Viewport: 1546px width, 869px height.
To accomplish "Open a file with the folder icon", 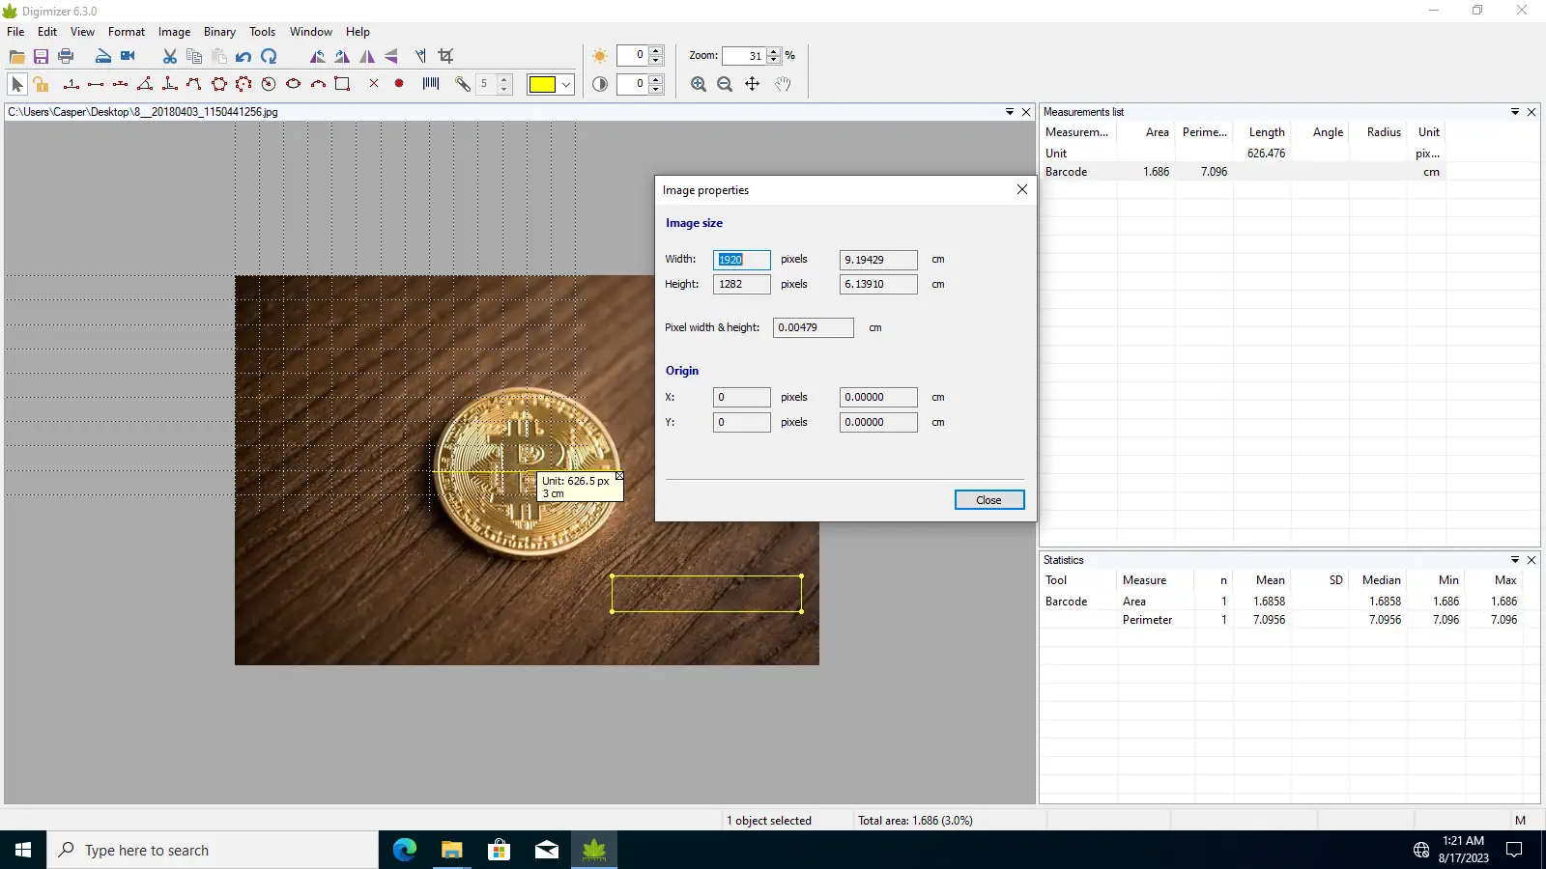I will click(x=17, y=57).
